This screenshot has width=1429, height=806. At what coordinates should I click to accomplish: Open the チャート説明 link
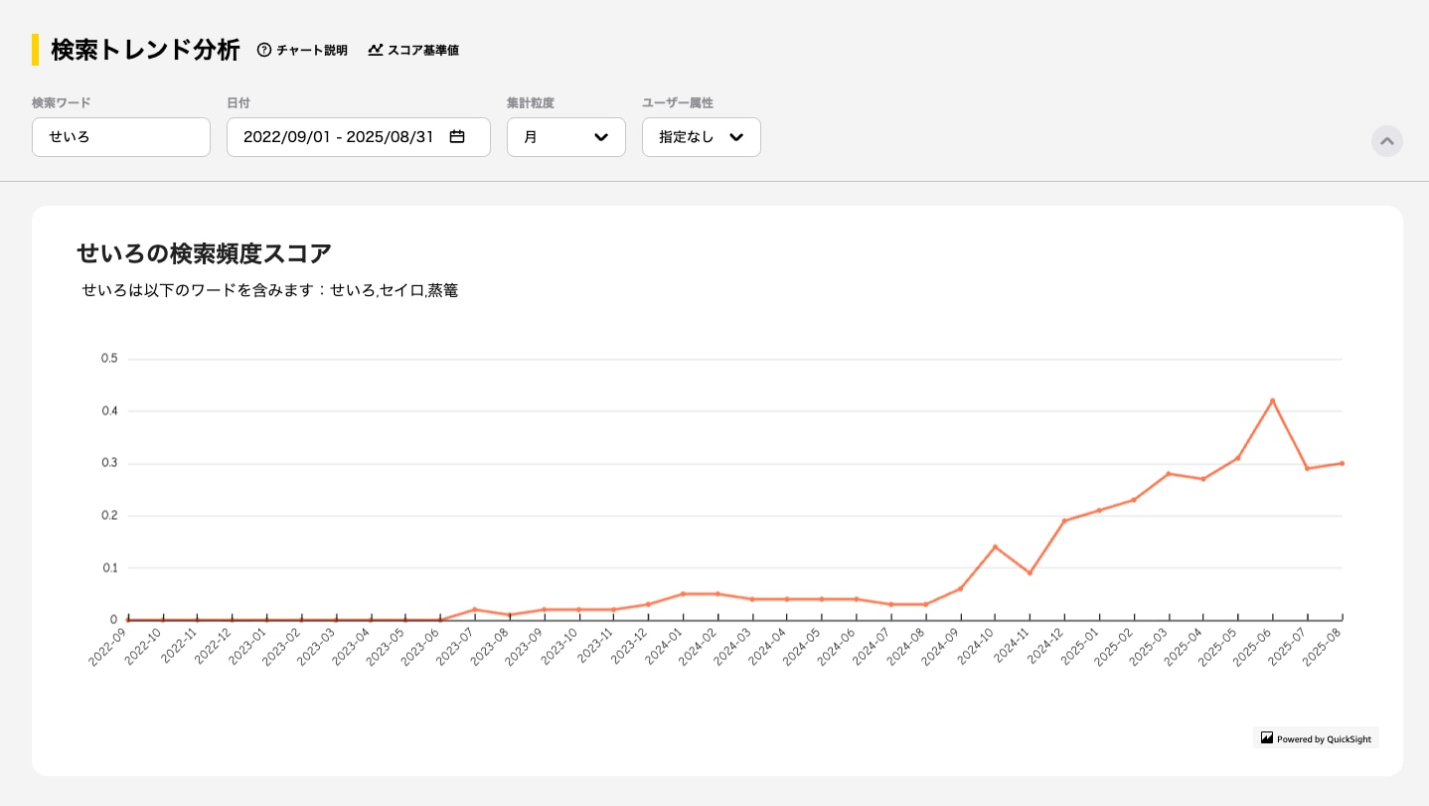(311, 50)
